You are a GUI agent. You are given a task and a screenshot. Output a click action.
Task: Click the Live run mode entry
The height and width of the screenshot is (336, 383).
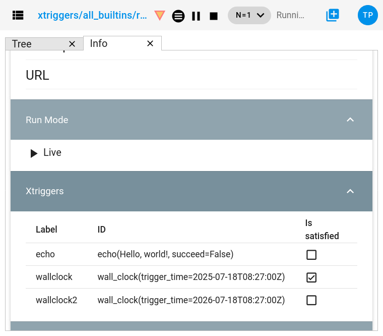coord(52,153)
